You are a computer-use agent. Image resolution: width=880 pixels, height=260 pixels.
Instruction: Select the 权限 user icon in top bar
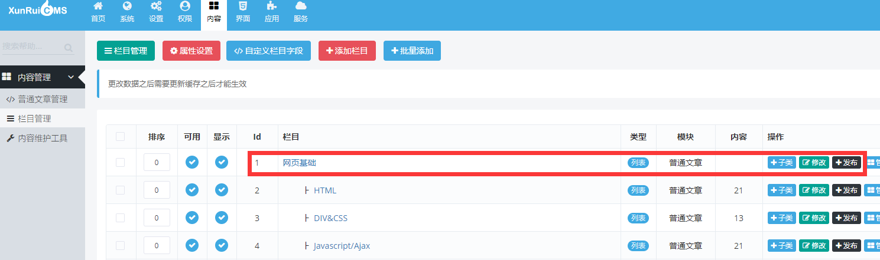click(185, 7)
